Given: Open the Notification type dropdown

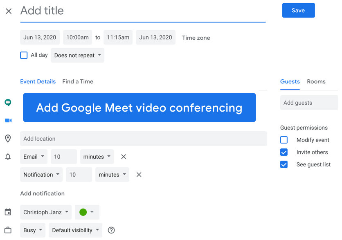Looking at the screenshot, I should point(41,175).
